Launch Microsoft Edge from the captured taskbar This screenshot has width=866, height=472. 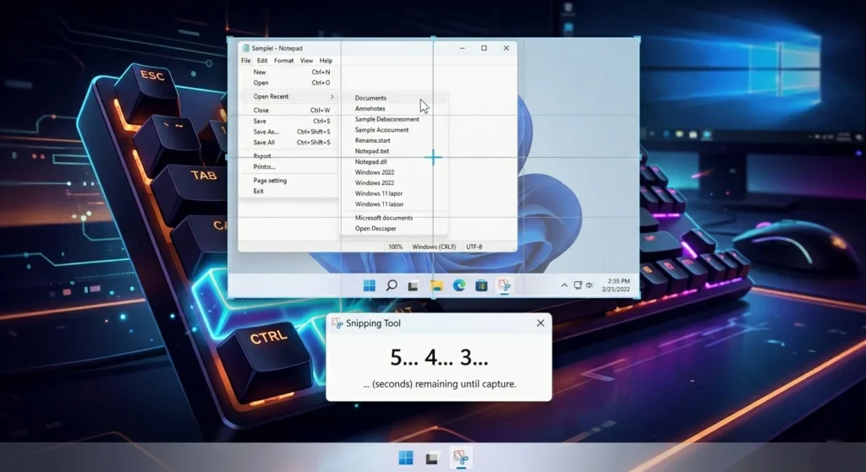(459, 285)
